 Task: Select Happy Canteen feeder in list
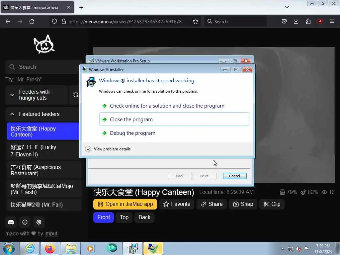(x=43, y=131)
